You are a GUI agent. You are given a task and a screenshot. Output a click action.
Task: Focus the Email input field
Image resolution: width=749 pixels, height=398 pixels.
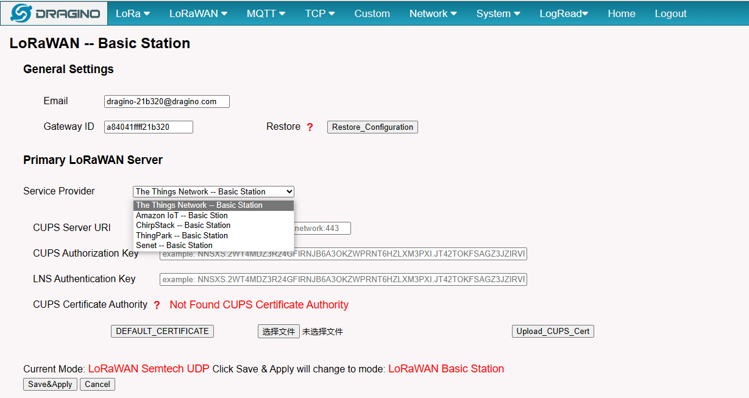(x=167, y=102)
